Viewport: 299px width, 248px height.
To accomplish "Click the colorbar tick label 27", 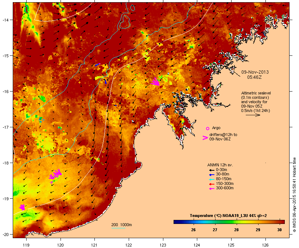I will point(215,230).
